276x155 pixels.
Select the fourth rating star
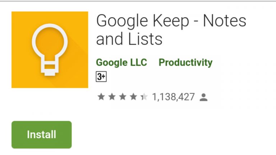click(133, 97)
